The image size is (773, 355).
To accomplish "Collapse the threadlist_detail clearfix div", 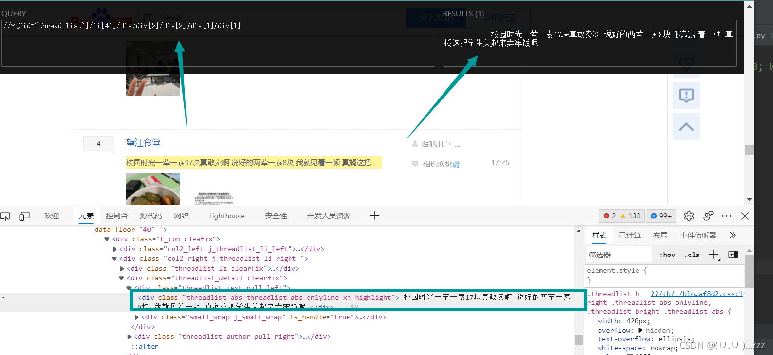I will point(121,278).
